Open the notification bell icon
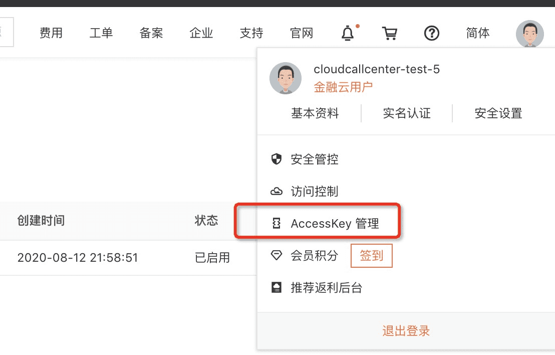The image size is (555, 355). click(x=348, y=33)
